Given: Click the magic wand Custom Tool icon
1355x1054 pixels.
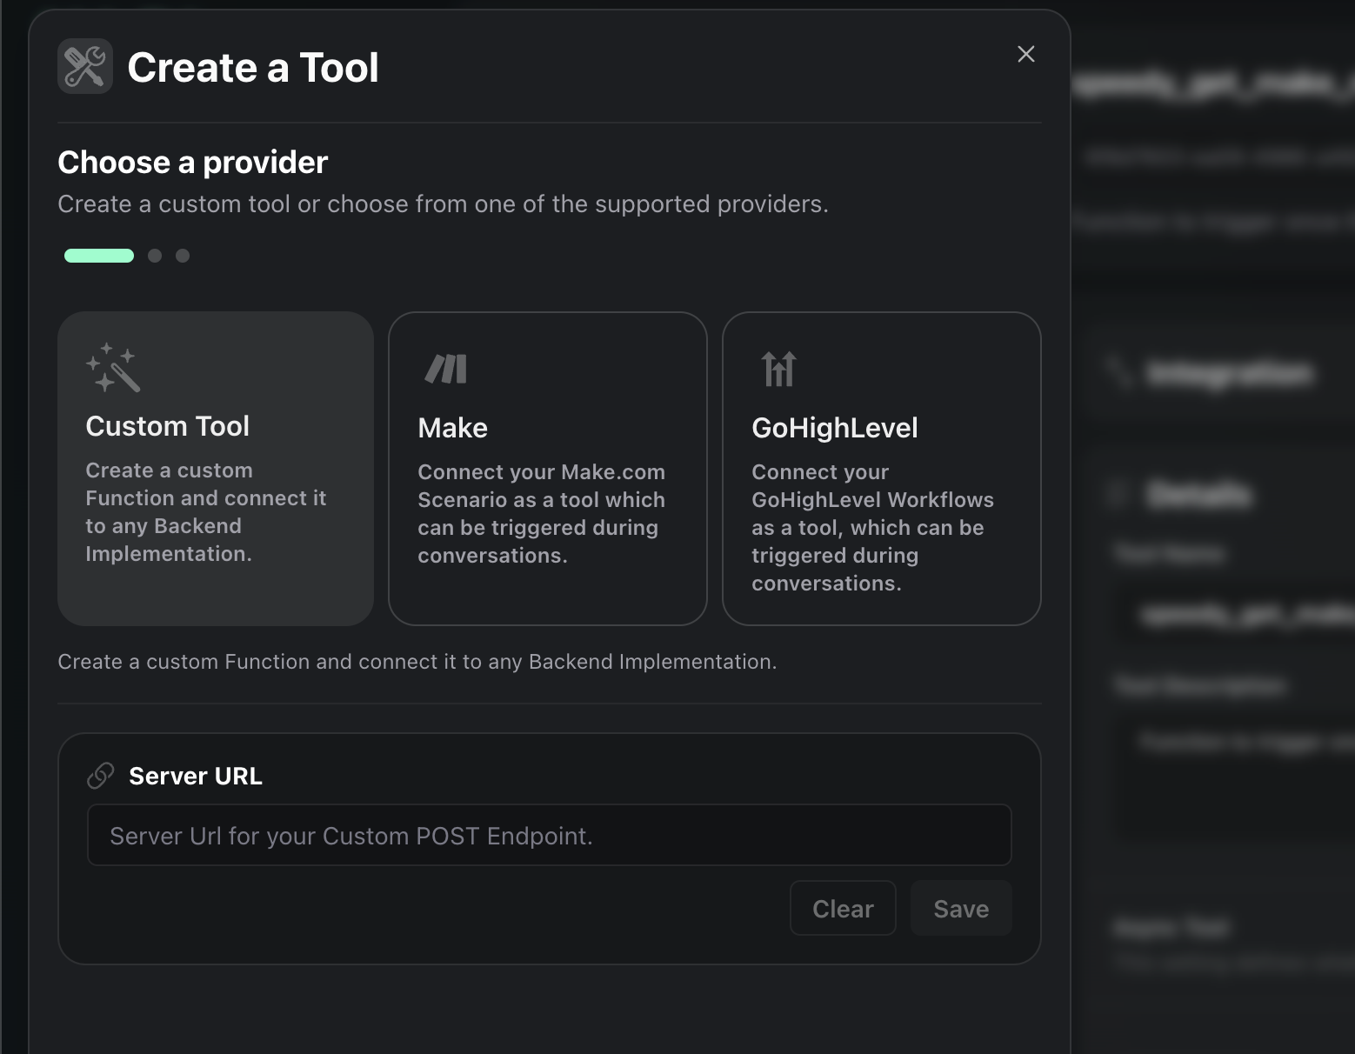Looking at the screenshot, I should tap(113, 367).
